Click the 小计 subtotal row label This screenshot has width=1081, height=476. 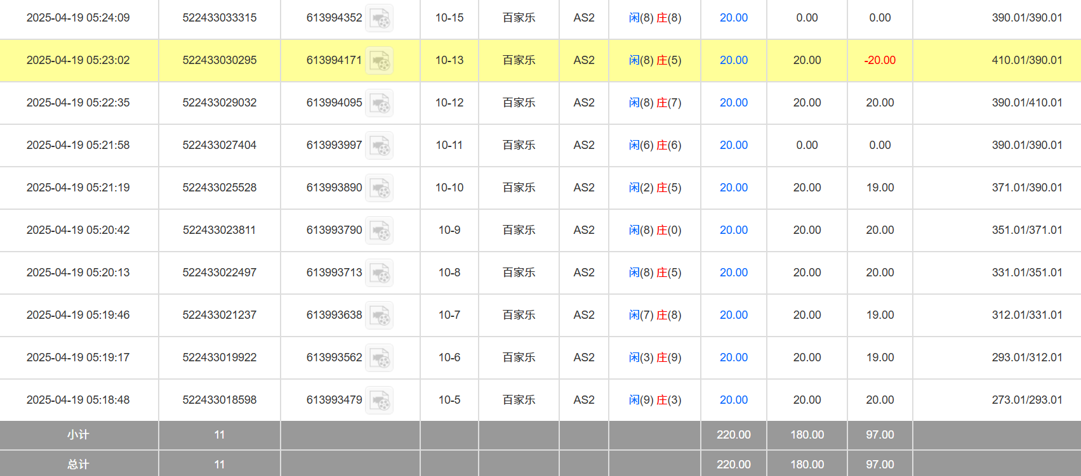pos(78,435)
